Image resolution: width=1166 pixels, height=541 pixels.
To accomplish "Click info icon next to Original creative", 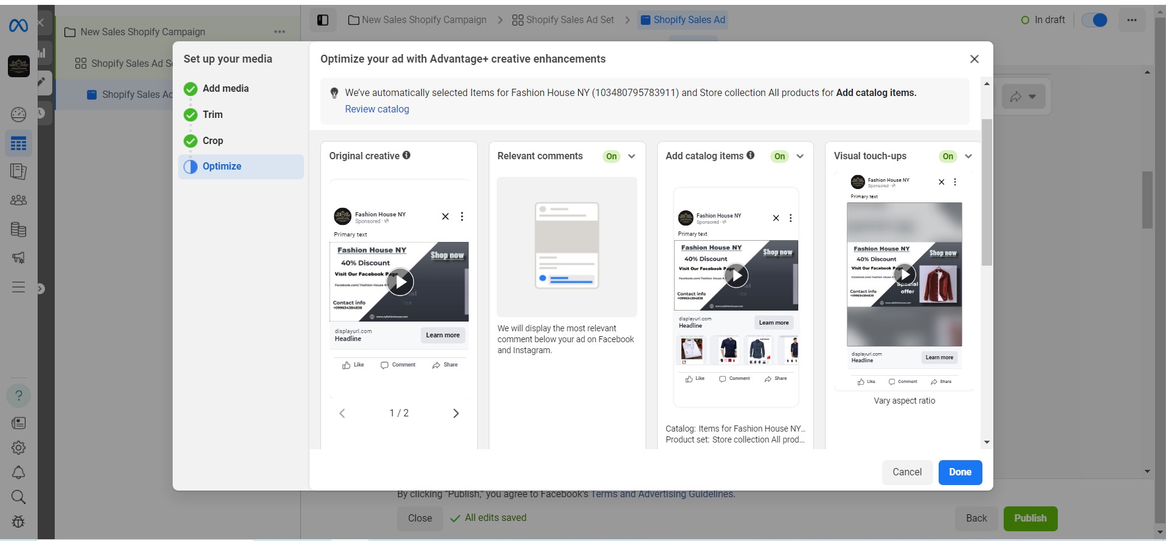I will pos(407,155).
